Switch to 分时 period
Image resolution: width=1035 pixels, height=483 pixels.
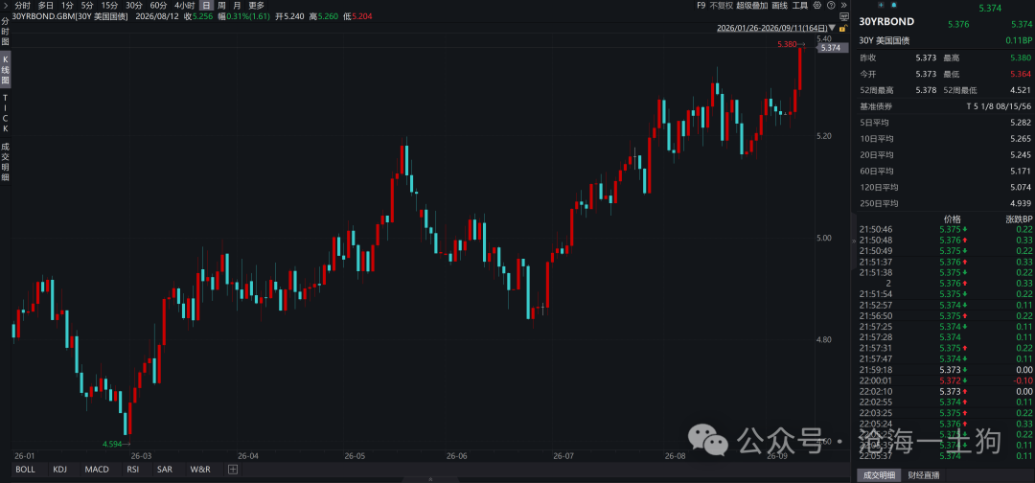pos(22,5)
